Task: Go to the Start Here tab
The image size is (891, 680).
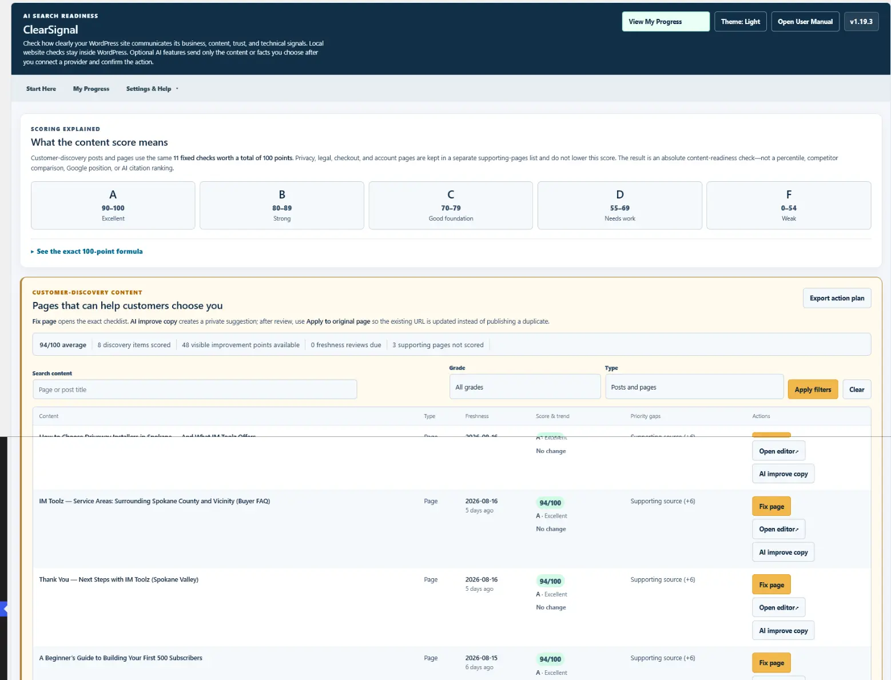Action: (x=41, y=89)
